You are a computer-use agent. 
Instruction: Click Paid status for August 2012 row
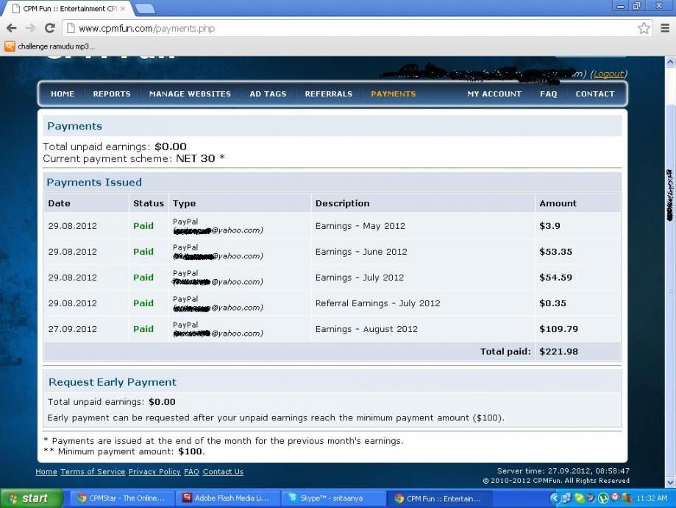coord(143,329)
